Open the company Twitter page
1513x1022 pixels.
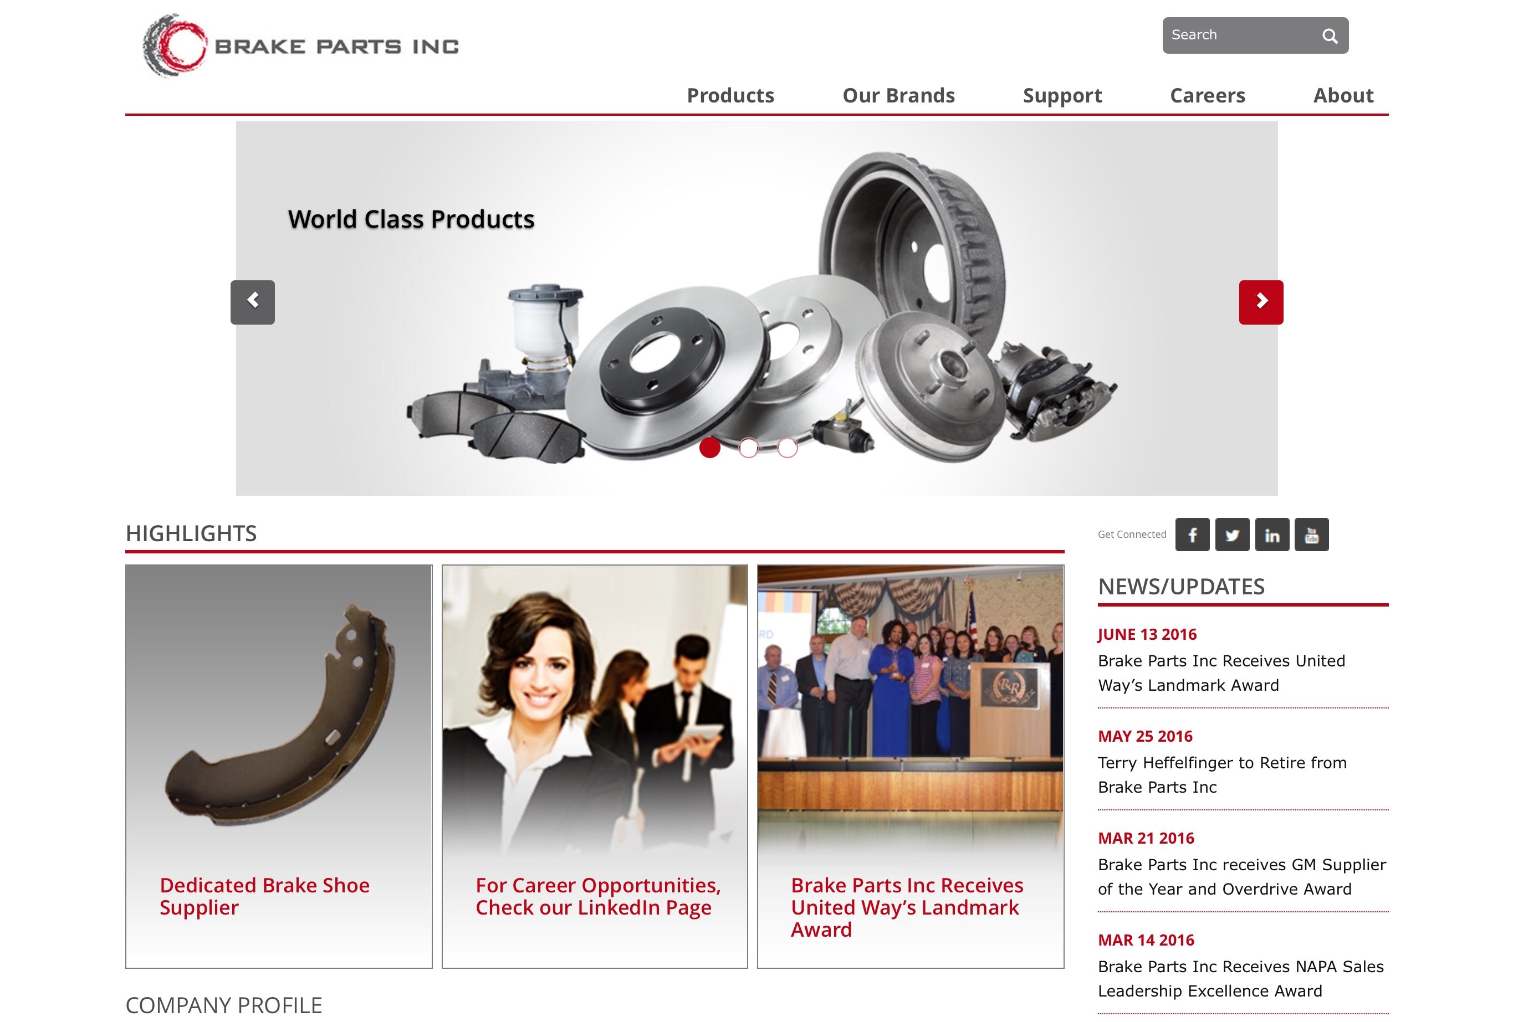[1233, 535]
